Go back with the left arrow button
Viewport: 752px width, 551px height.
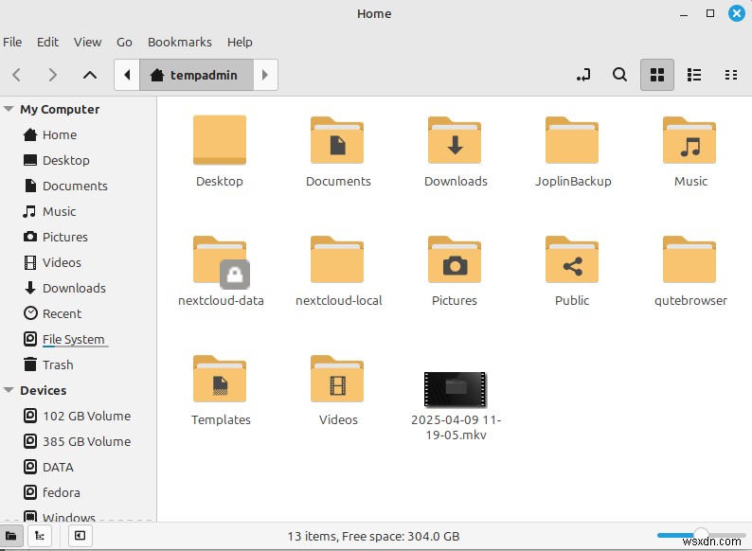point(17,75)
